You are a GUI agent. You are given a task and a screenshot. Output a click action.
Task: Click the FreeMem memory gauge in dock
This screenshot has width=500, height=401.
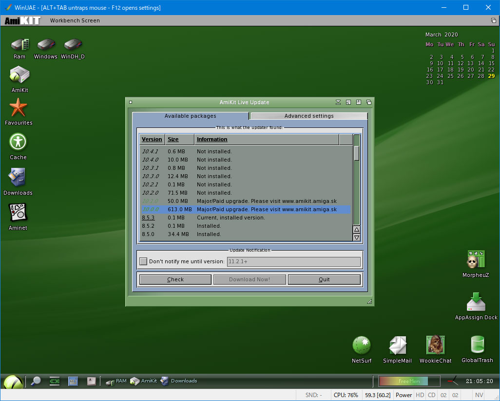[x=409, y=381]
